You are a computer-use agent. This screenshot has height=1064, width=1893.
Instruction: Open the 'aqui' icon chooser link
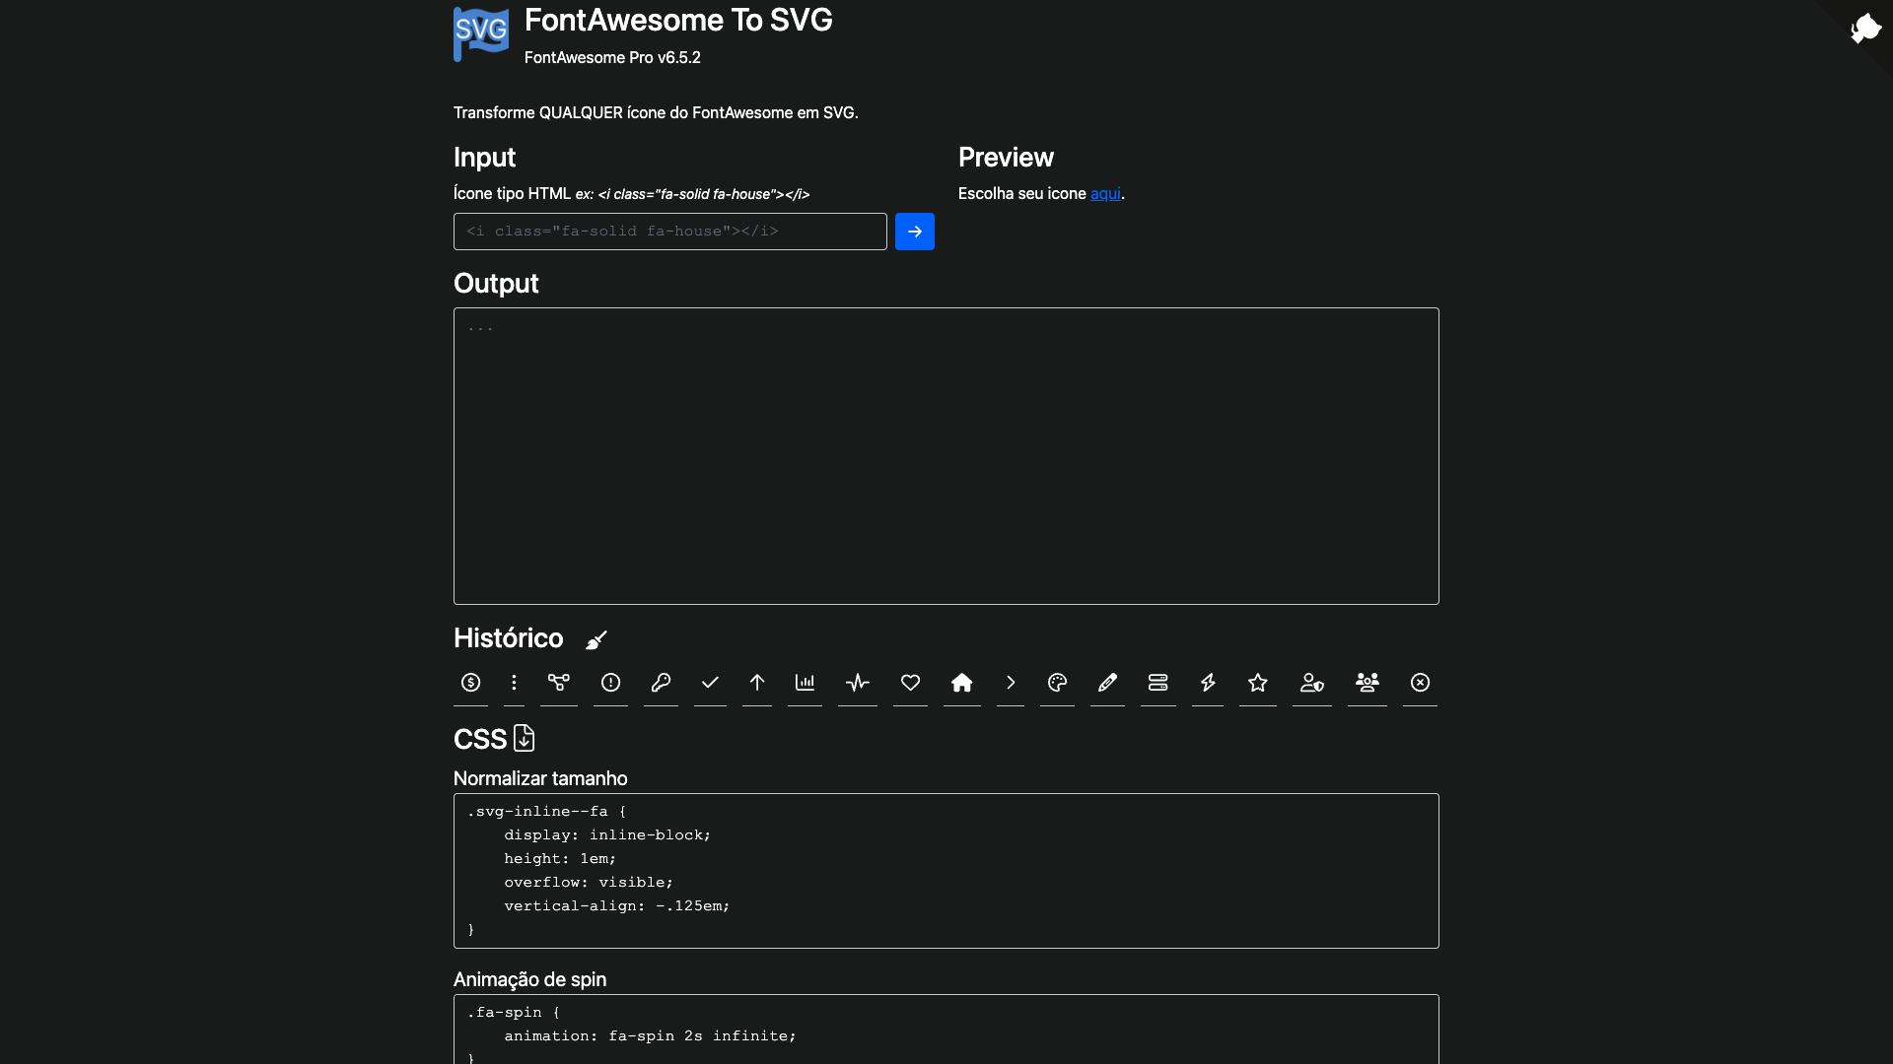pos(1105,194)
